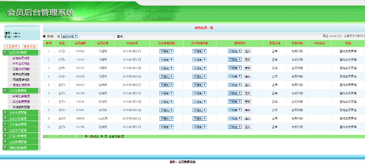Open 登陆会员界面 for 公司1
This screenshot has height=164, width=365.
coord(348,51)
